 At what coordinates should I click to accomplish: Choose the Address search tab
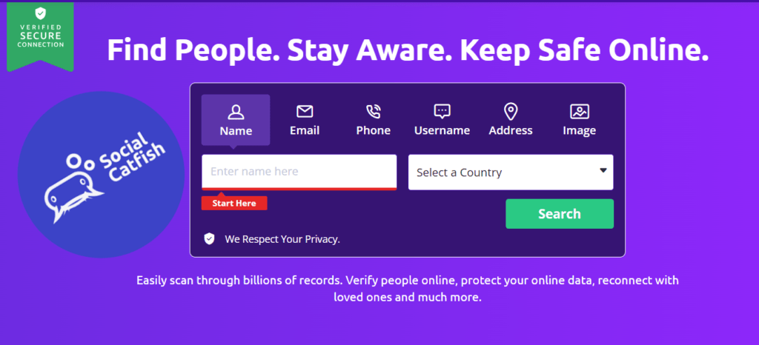511,121
